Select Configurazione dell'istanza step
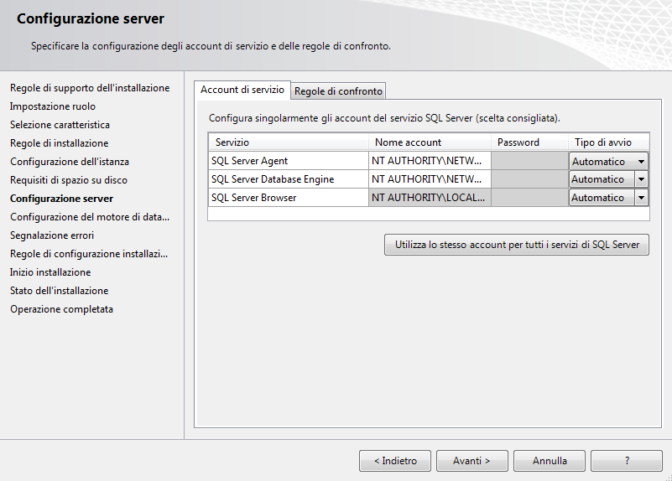 [70, 162]
